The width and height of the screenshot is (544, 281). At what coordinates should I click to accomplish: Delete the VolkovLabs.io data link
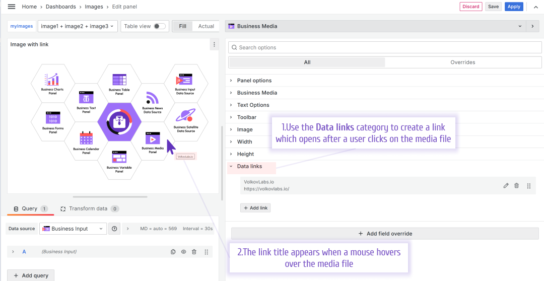516,186
